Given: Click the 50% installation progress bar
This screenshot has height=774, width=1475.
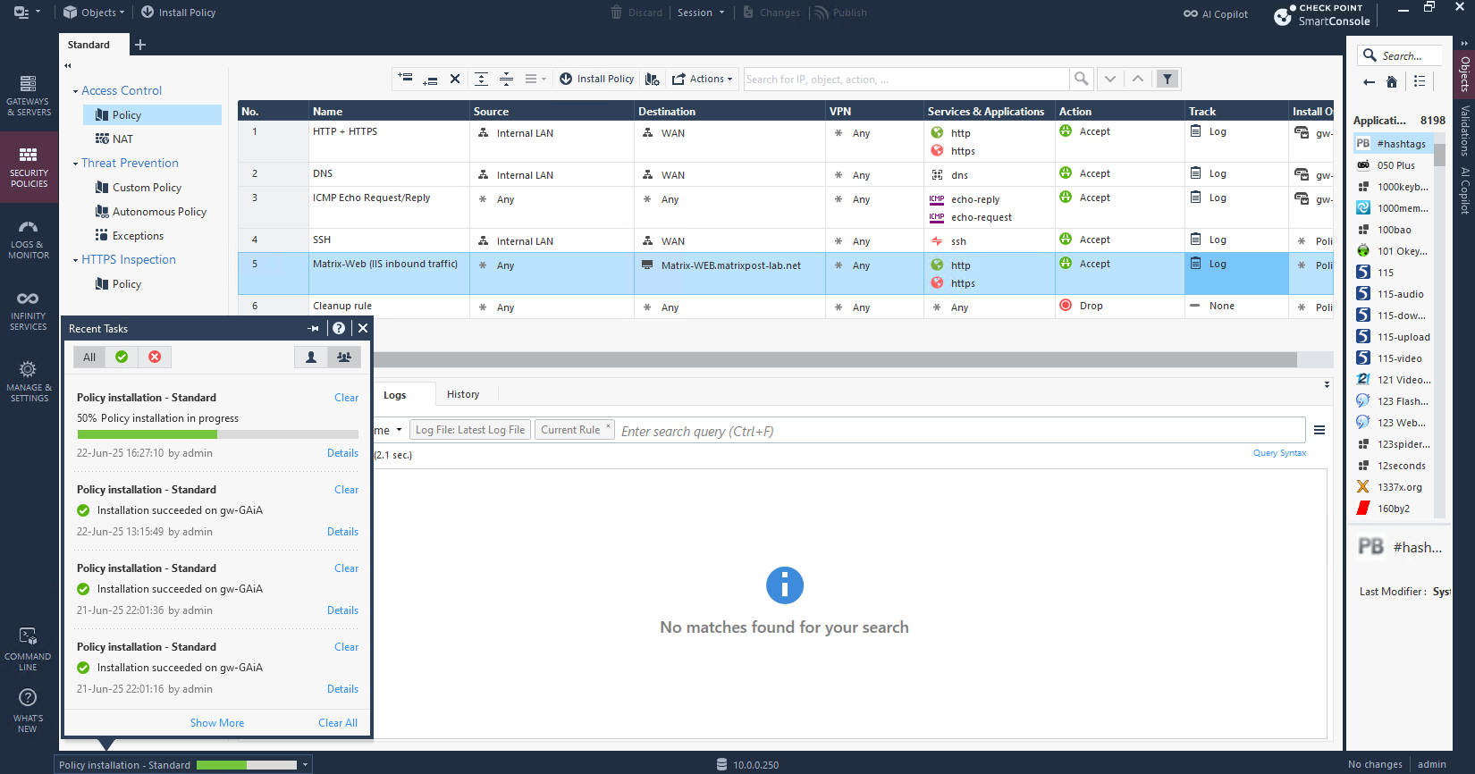Looking at the screenshot, I should coord(218,434).
